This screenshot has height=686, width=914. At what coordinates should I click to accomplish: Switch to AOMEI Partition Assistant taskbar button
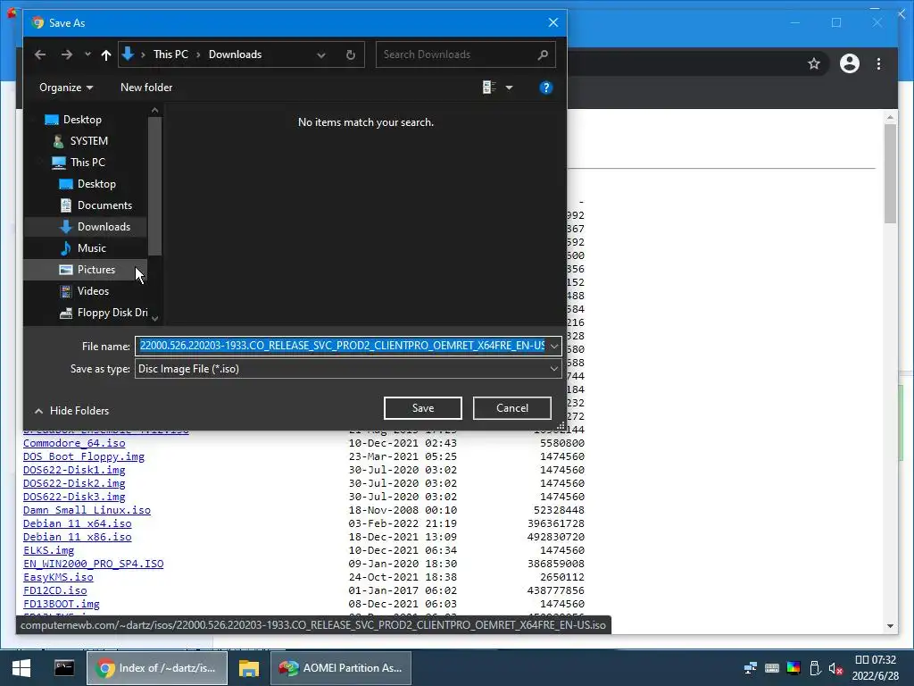tap(341, 668)
